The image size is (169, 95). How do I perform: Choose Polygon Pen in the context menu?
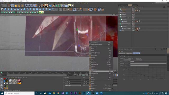tap(101, 56)
